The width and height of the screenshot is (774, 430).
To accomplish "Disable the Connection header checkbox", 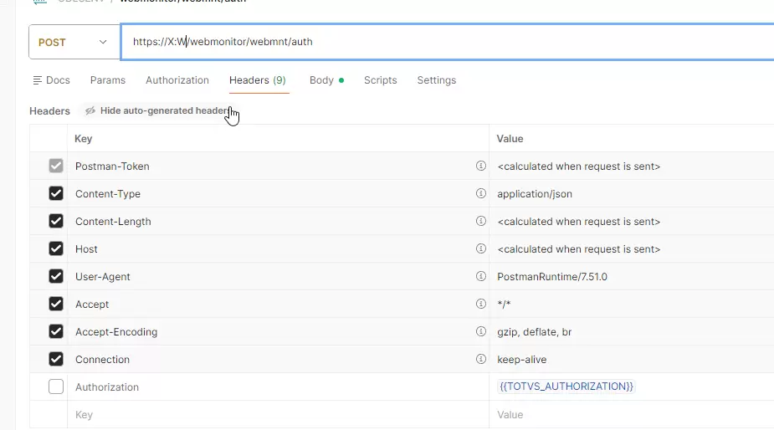I will 56,359.
